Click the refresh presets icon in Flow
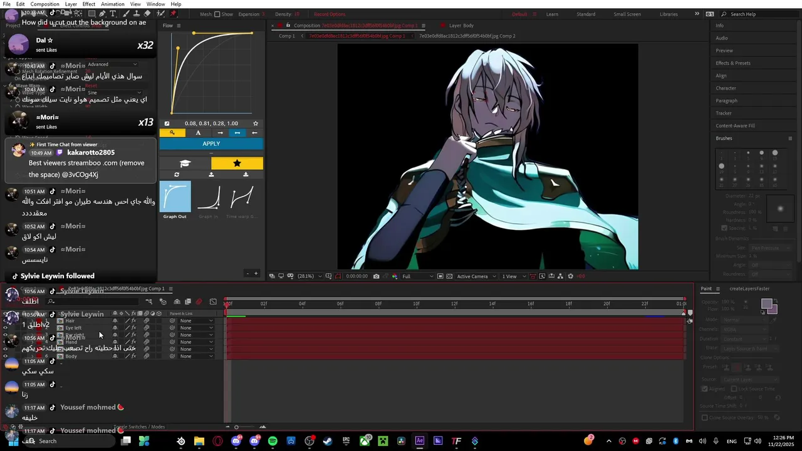The width and height of the screenshot is (802, 451). coord(177,175)
